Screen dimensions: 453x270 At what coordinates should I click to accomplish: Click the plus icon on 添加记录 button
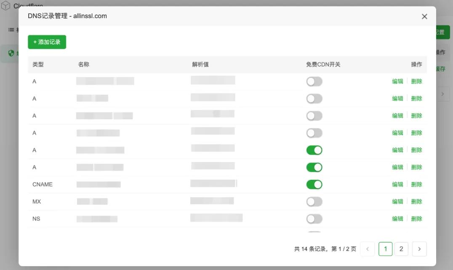tap(35, 42)
